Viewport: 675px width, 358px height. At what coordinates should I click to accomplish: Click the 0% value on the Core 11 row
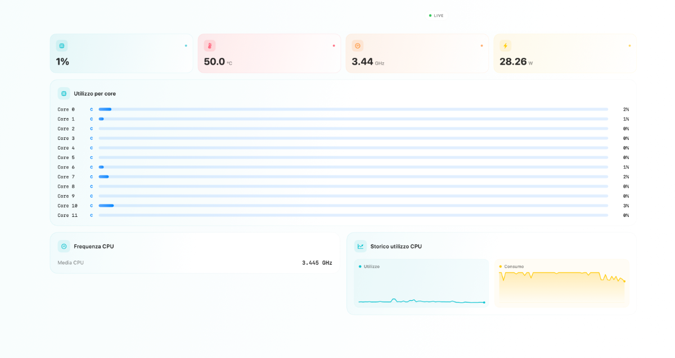626,215
